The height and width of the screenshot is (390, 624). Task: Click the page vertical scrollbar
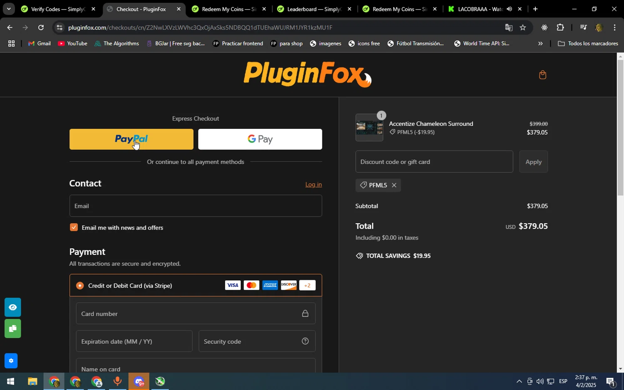pyautogui.click(x=620, y=128)
